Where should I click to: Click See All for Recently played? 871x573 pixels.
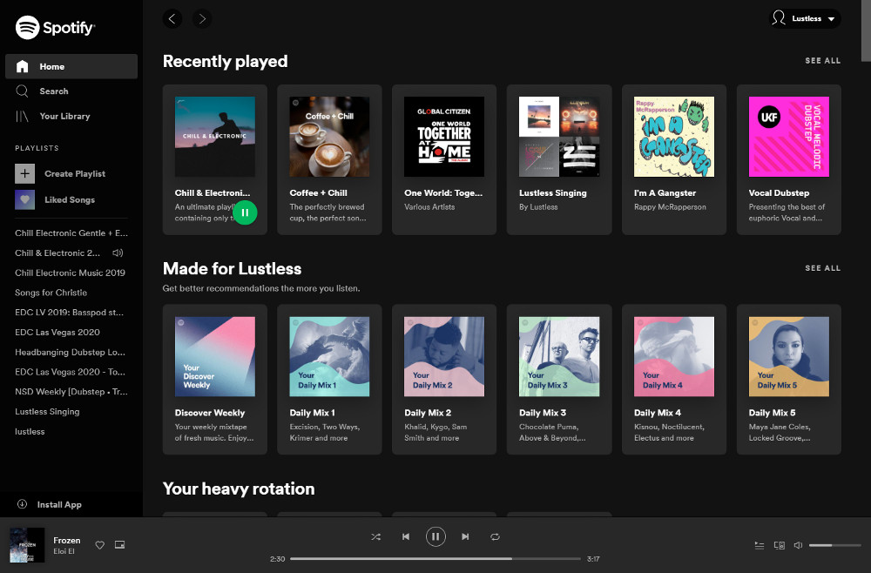tap(823, 60)
